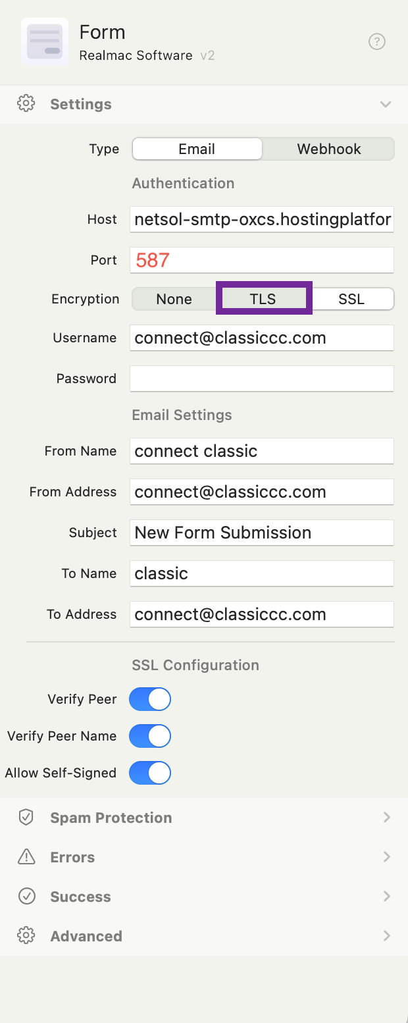Click the Settings gear icon

[x=26, y=104]
